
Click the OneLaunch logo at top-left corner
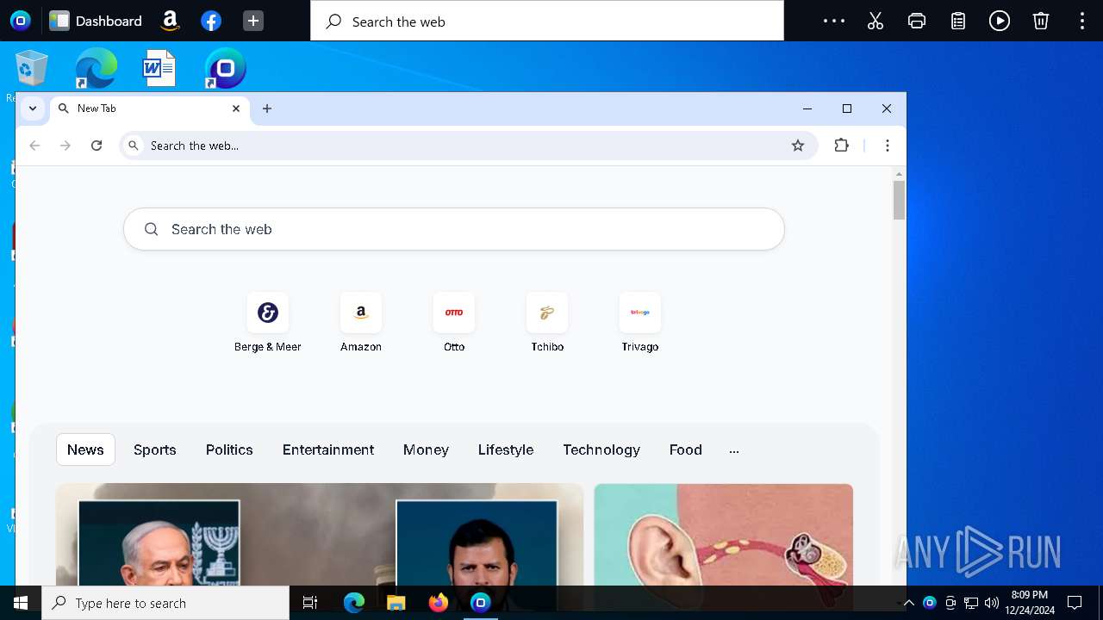coord(21,21)
